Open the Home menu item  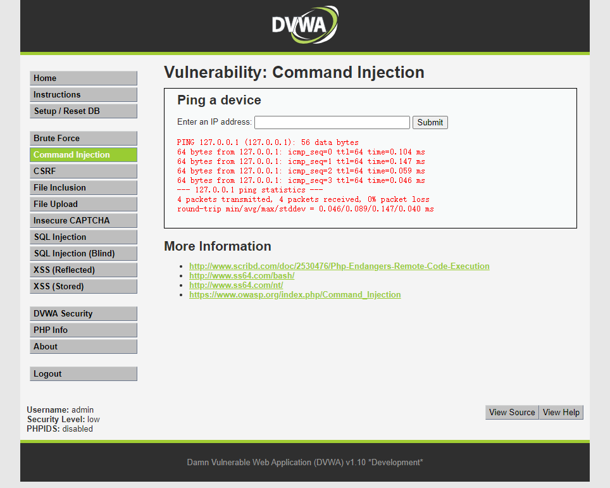[83, 78]
